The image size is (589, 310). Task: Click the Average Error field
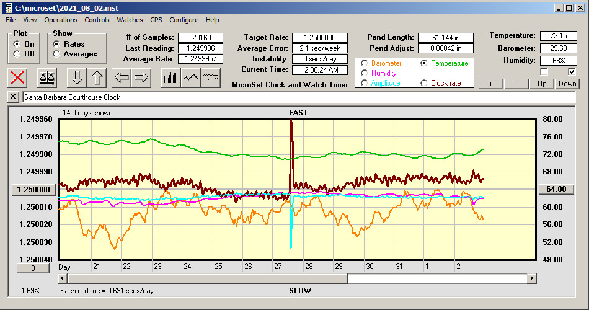pyautogui.click(x=320, y=48)
